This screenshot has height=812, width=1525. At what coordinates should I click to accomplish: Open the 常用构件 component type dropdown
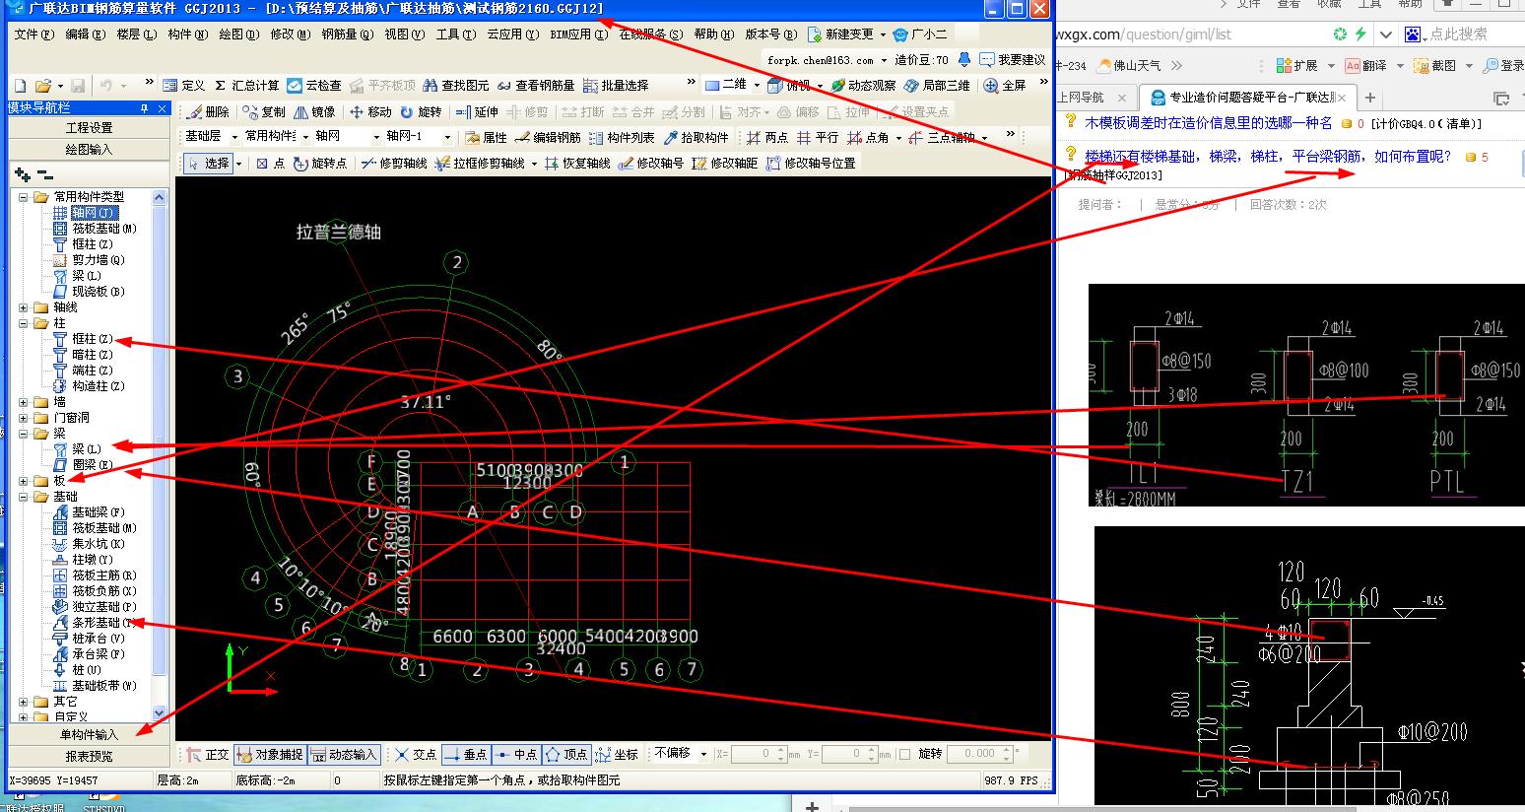[x=305, y=138]
